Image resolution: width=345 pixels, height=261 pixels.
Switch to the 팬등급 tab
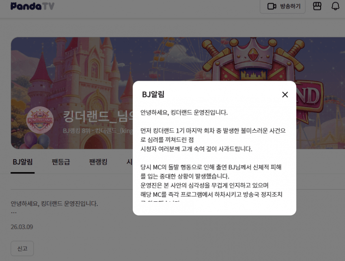pos(60,162)
